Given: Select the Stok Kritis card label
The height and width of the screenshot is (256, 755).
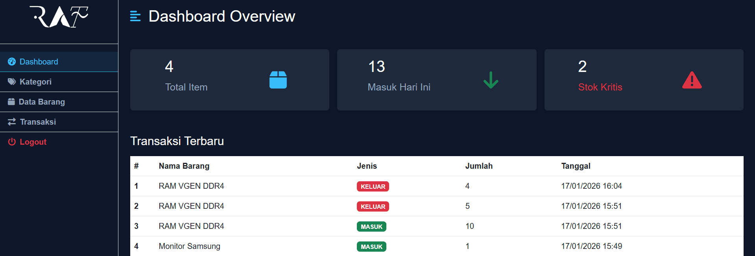Looking at the screenshot, I should coord(600,87).
